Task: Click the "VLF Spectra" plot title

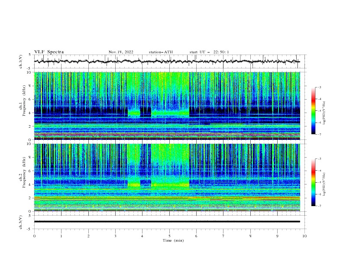Action: [49, 52]
